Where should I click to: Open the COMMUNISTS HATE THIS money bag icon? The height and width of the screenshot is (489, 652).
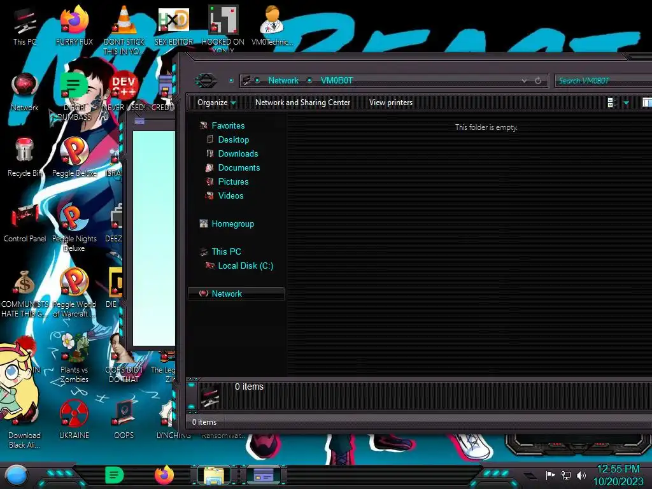(x=25, y=293)
